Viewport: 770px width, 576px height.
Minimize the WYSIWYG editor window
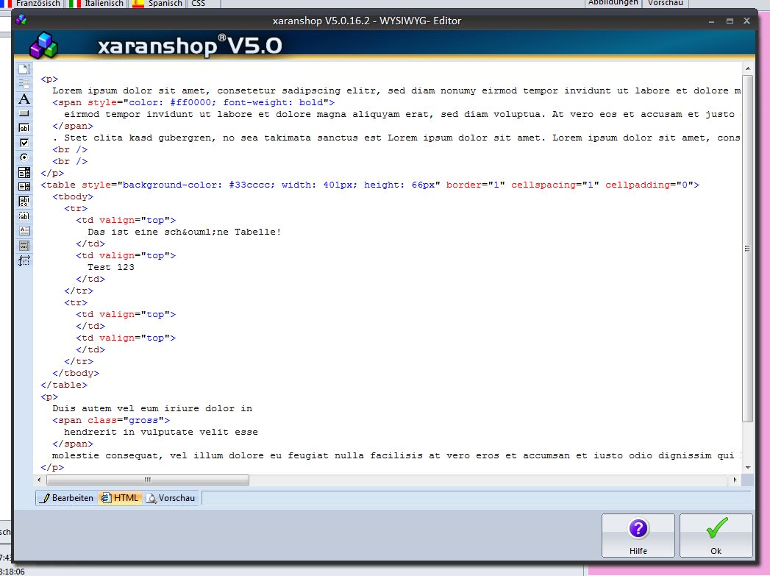tap(712, 21)
